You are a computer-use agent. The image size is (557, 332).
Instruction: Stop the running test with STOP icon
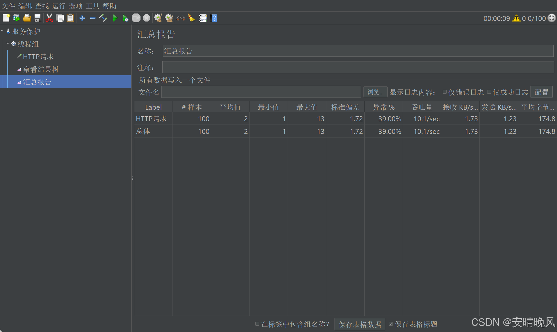click(136, 18)
